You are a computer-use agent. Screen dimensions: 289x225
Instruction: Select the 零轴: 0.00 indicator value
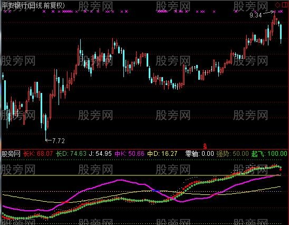199,154
